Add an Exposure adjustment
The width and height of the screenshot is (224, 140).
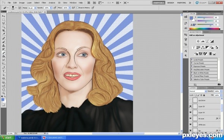(212, 41)
